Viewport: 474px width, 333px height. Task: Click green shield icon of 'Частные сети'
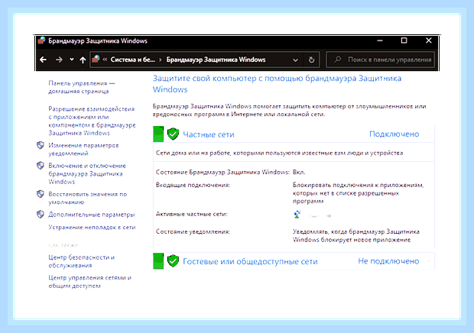tap(173, 134)
